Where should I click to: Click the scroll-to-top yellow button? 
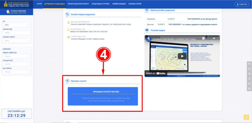[246, 117]
